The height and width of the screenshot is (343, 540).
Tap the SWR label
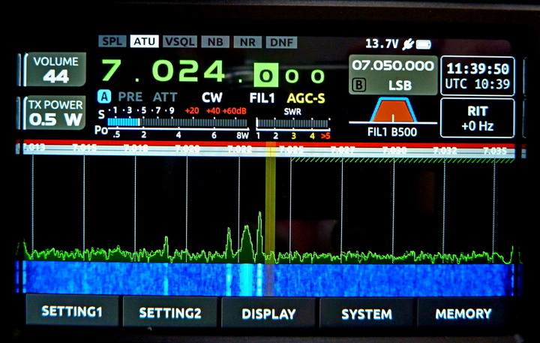tap(292, 111)
